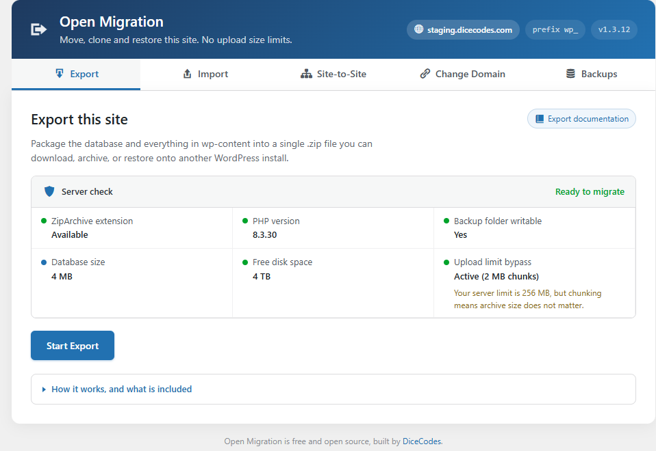
Task: Click the green dot beside PHP version
Action: (245, 221)
